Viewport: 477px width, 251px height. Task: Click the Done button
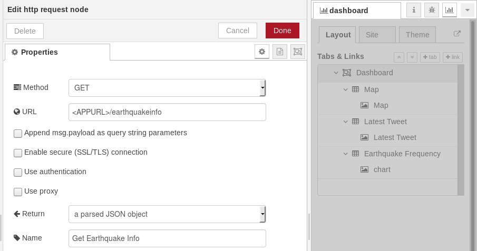tap(283, 31)
